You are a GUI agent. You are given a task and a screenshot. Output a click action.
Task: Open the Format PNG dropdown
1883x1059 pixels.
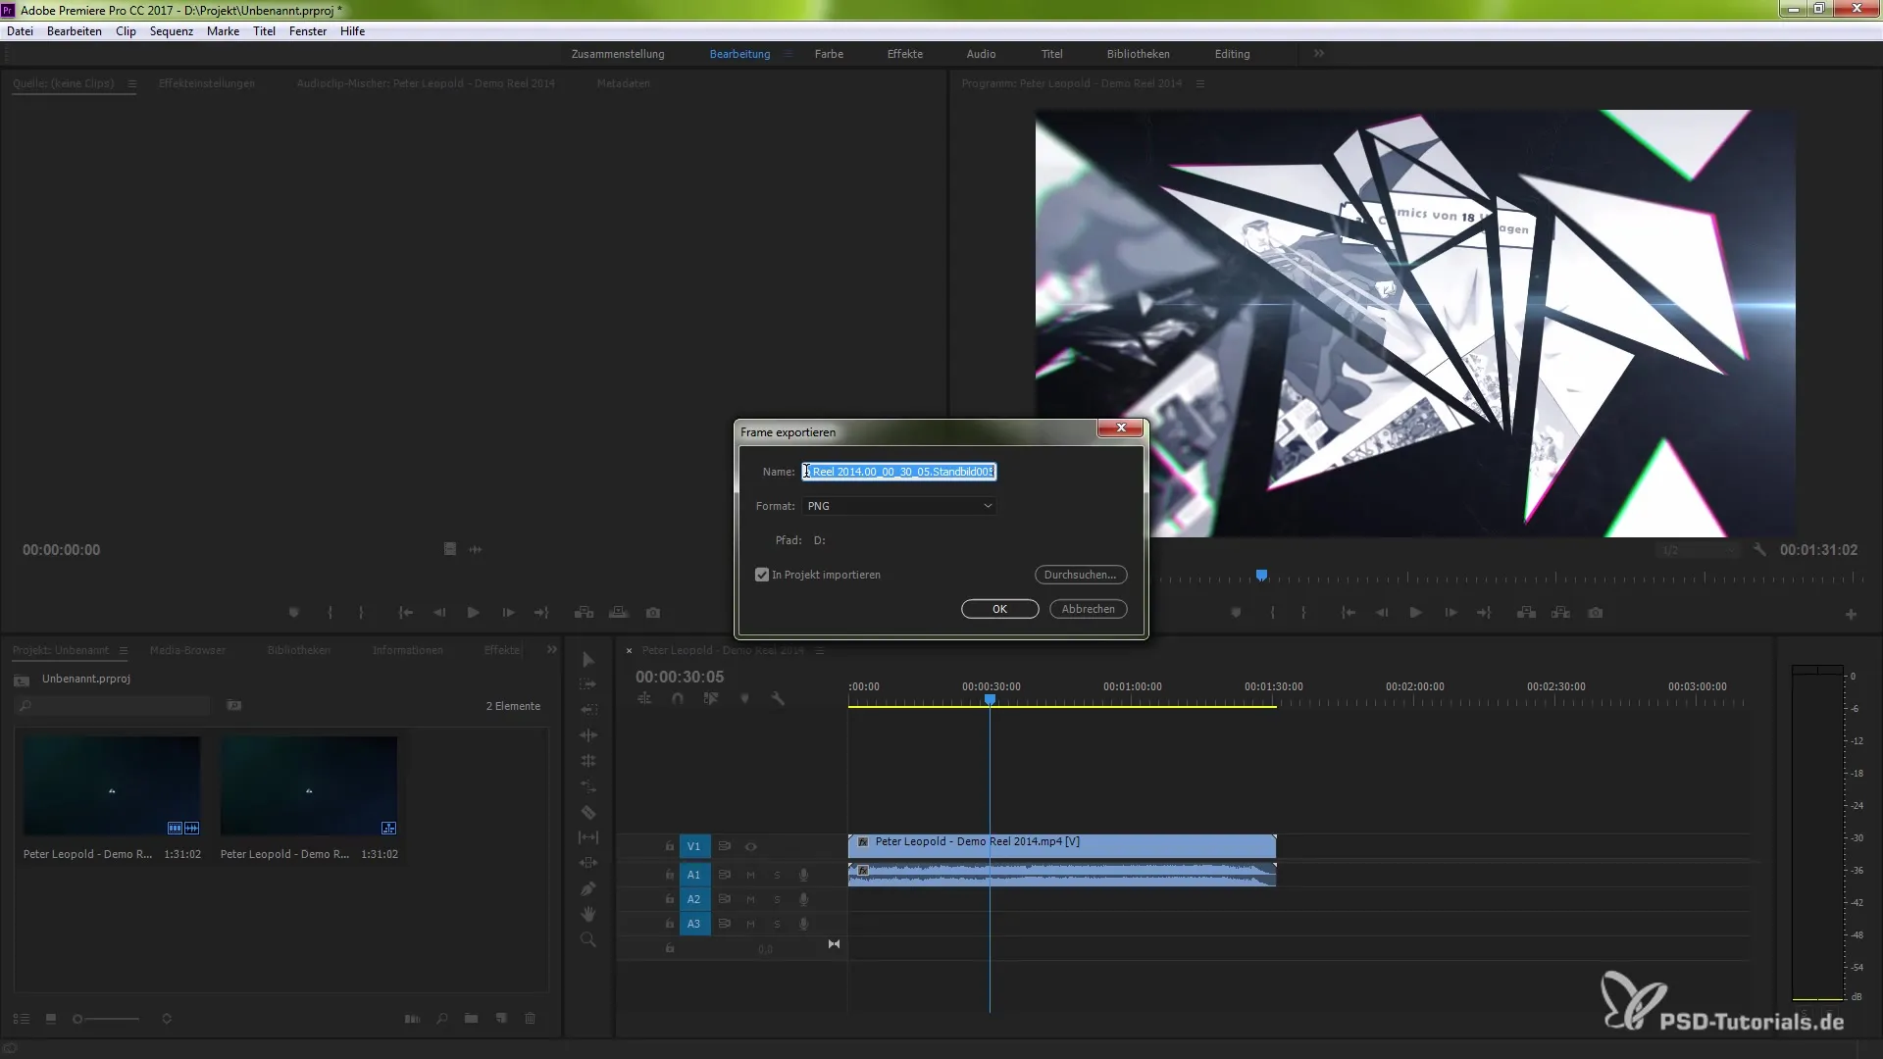(899, 506)
